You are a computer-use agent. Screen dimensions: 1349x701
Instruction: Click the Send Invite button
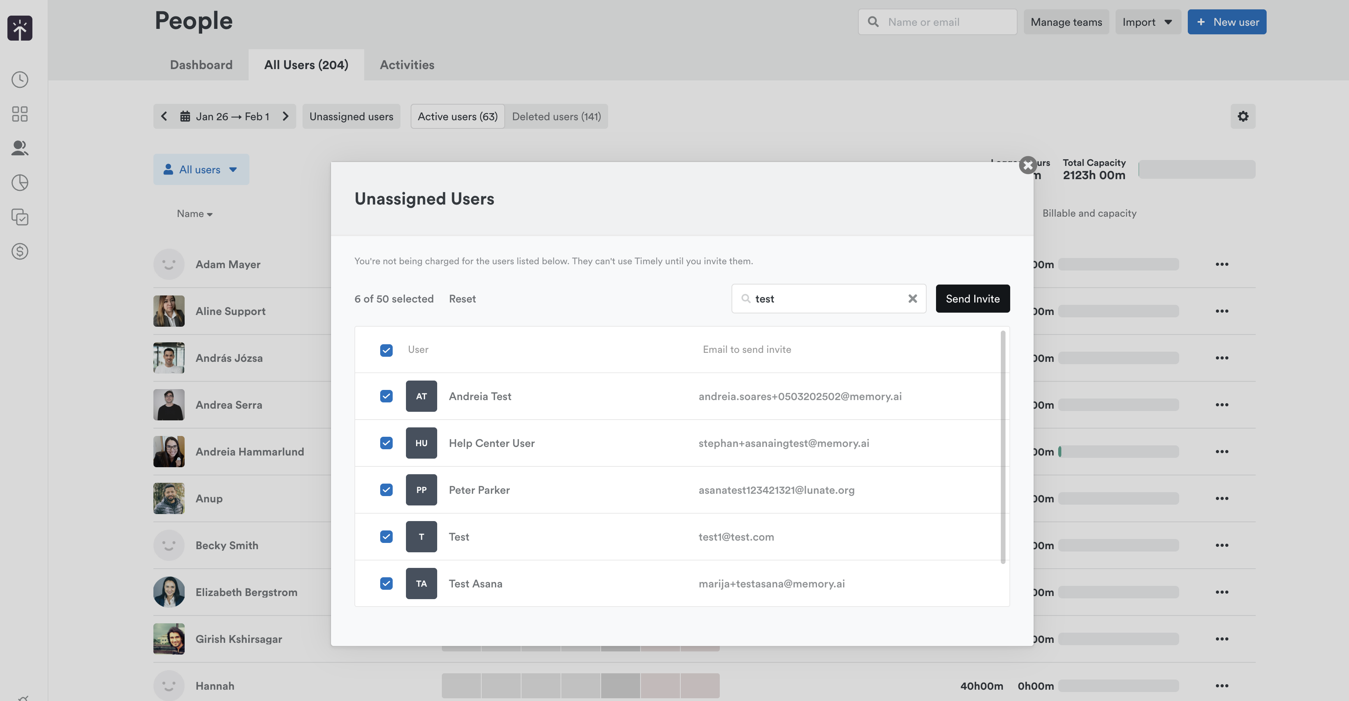[x=972, y=299]
